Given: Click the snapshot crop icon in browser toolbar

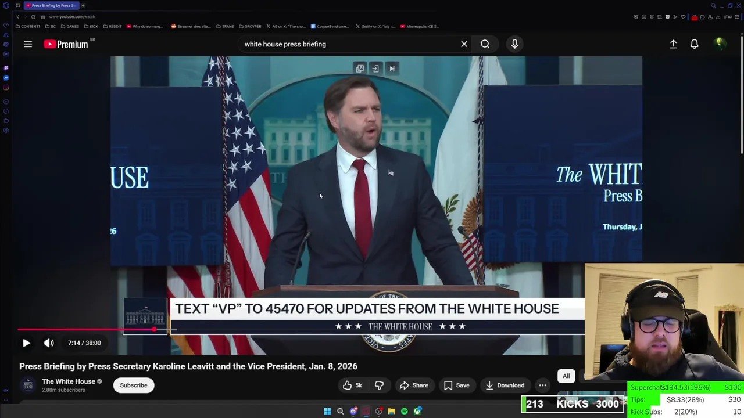Looking at the screenshot, I should tap(660, 17).
